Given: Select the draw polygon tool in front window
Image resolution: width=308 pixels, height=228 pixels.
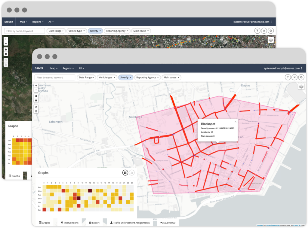Looking at the screenshot, I should pyautogui.click(x=36, y=96).
